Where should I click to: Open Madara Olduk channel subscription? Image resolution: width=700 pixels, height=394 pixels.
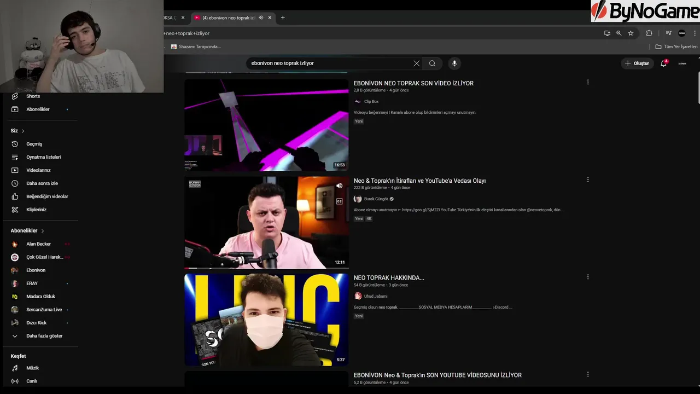(40, 297)
